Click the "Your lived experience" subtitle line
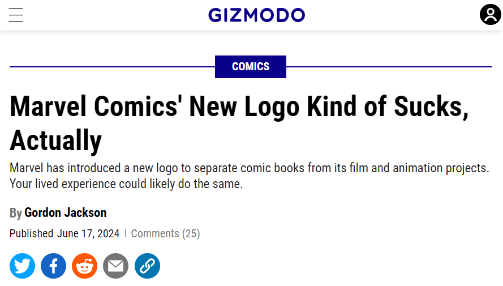 126,184
